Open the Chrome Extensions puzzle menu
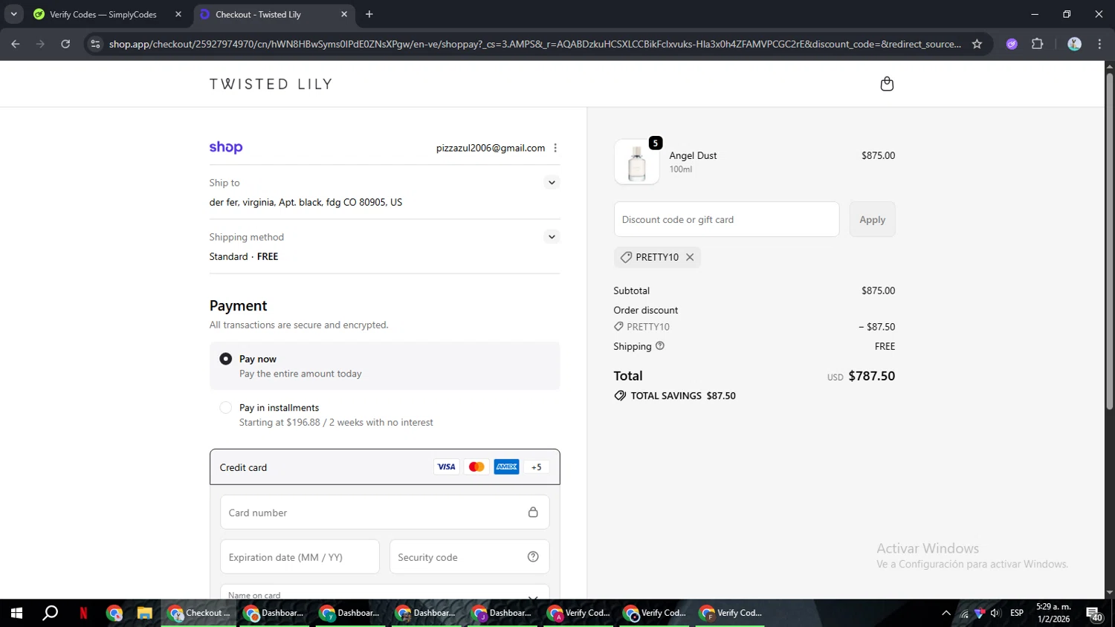This screenshot has width=1115, height=627. point(1038,44)
